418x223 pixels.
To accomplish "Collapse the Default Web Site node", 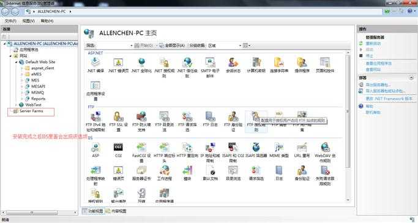I will 17,62.
